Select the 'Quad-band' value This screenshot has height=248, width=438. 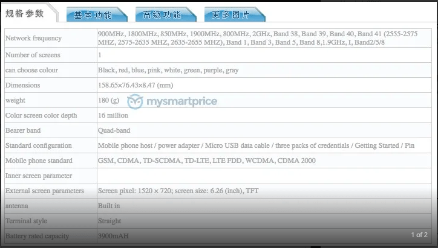click(x=114, y=130)
